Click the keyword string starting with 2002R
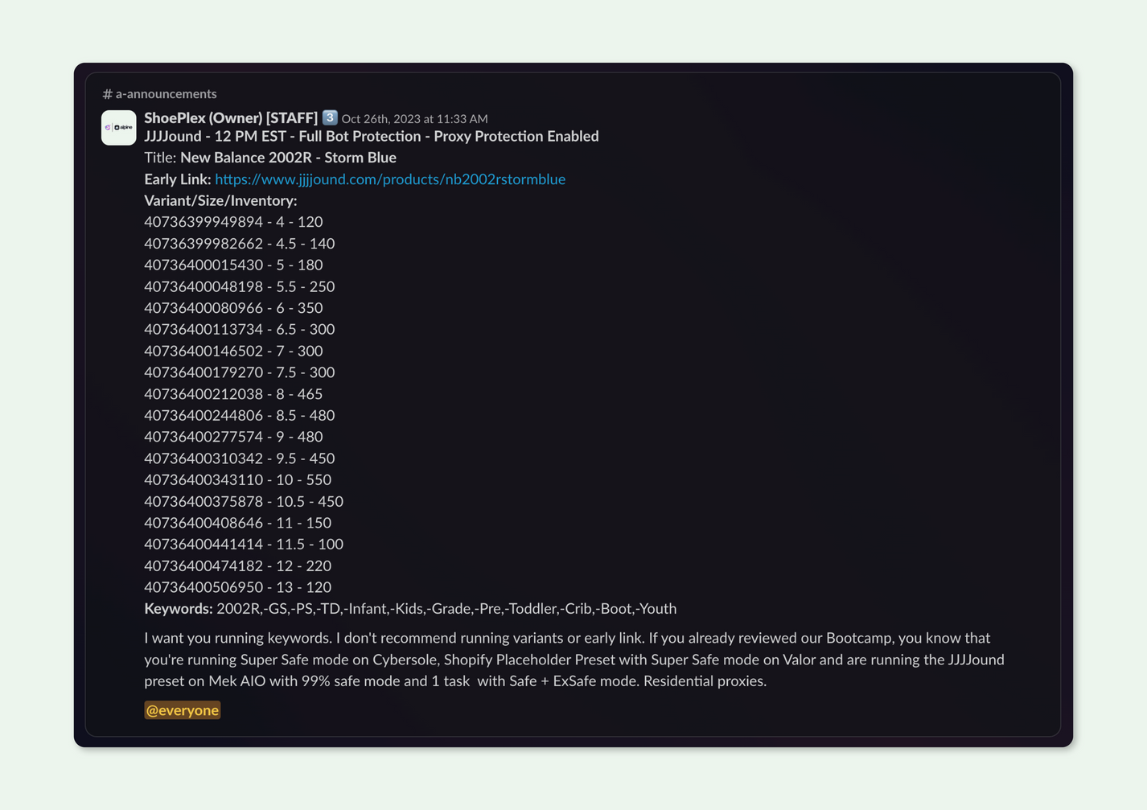Image resolution: width=1147 pixels, height=810 pixels. point(446,609)
